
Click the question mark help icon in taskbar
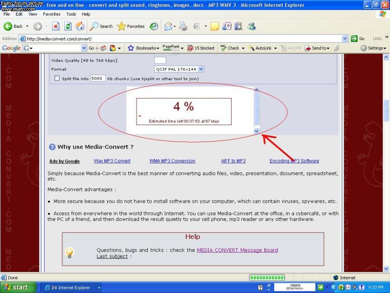coord(260,288)
